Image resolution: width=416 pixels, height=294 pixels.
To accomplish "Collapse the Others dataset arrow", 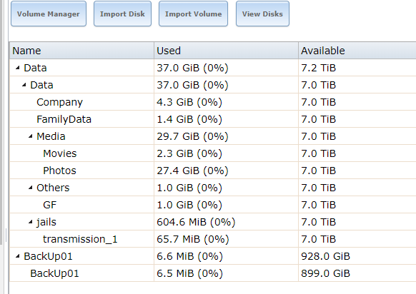I will pyautogui.click(x=31, y=188).
